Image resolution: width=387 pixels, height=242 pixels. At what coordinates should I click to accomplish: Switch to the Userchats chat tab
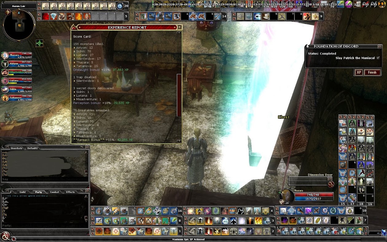(16, 148)
